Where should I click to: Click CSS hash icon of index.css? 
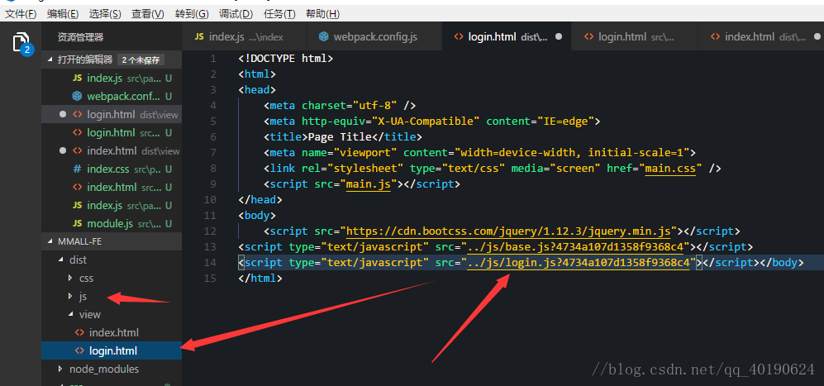coord(77,169)
